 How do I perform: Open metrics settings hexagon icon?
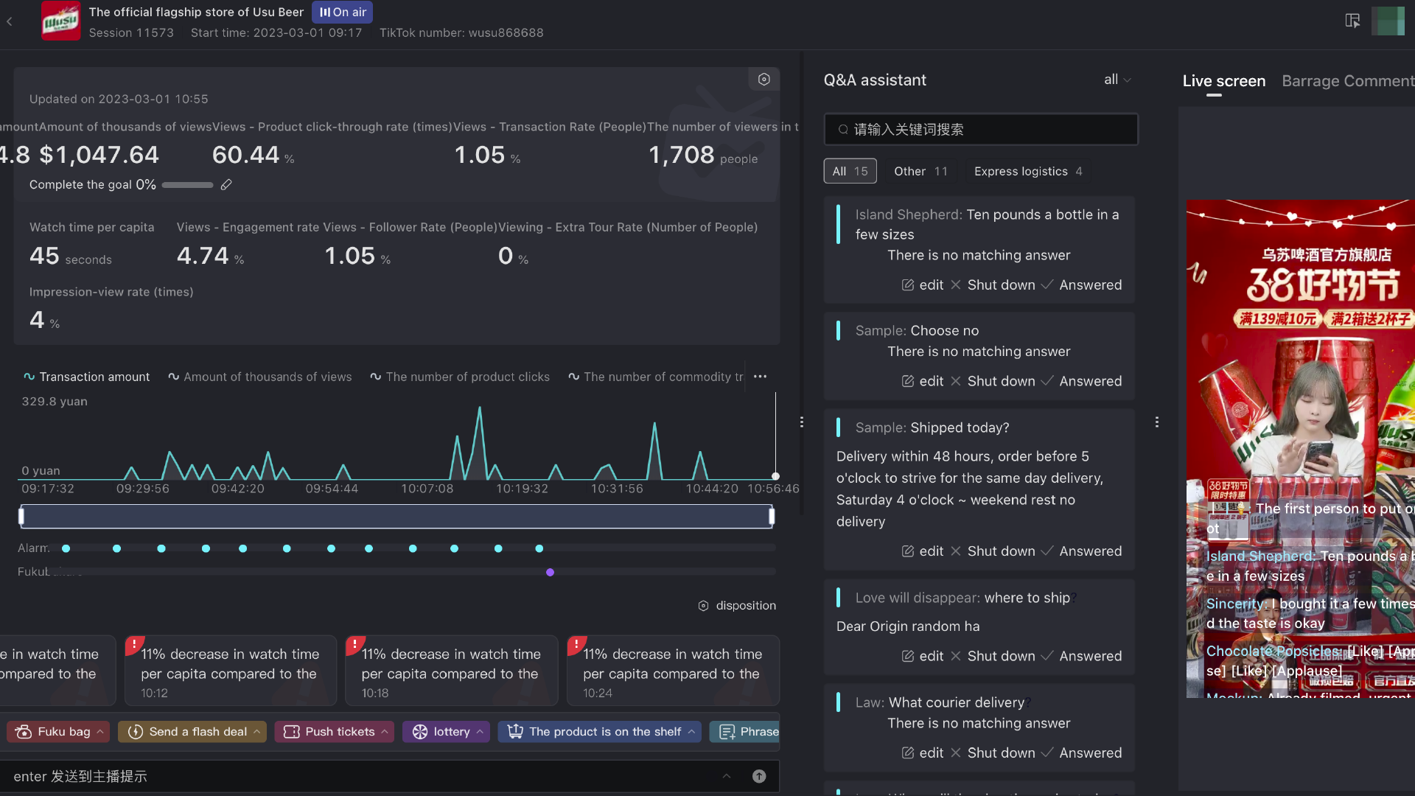(x=764, y=80)
